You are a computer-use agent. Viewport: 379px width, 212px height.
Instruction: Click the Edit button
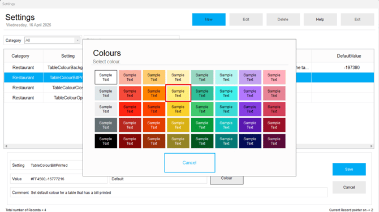(x=246, y=19)
